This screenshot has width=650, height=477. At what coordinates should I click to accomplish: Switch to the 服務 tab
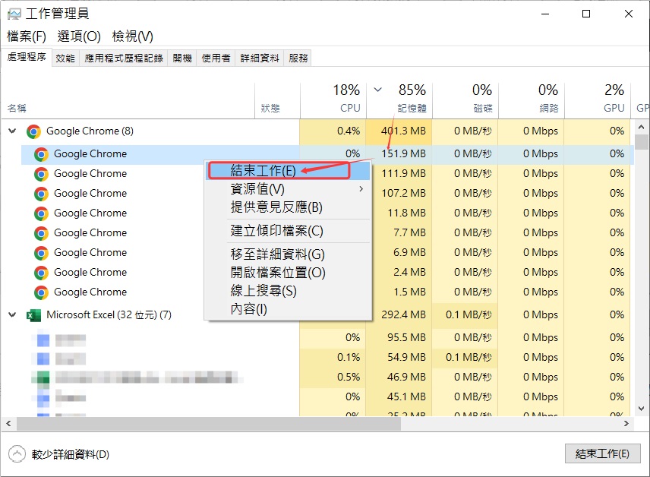(298, 58)
